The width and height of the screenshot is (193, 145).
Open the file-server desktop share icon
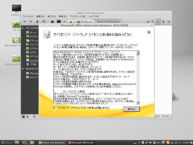(x=13, y=41)
